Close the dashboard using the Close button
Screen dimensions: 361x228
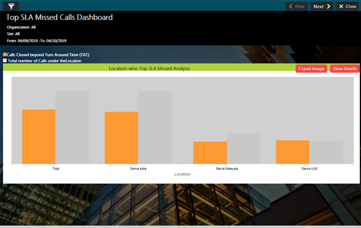click(347, 7)
